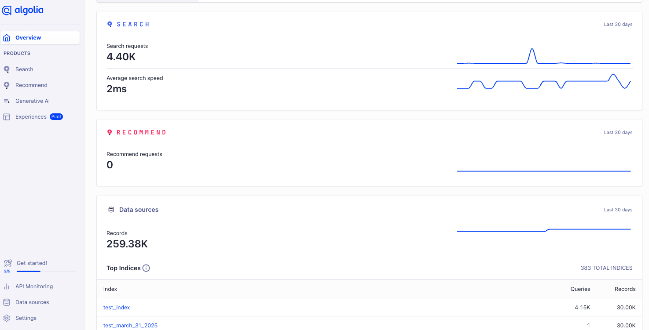
Task: Select the Overview home icon
Action: 7,38
